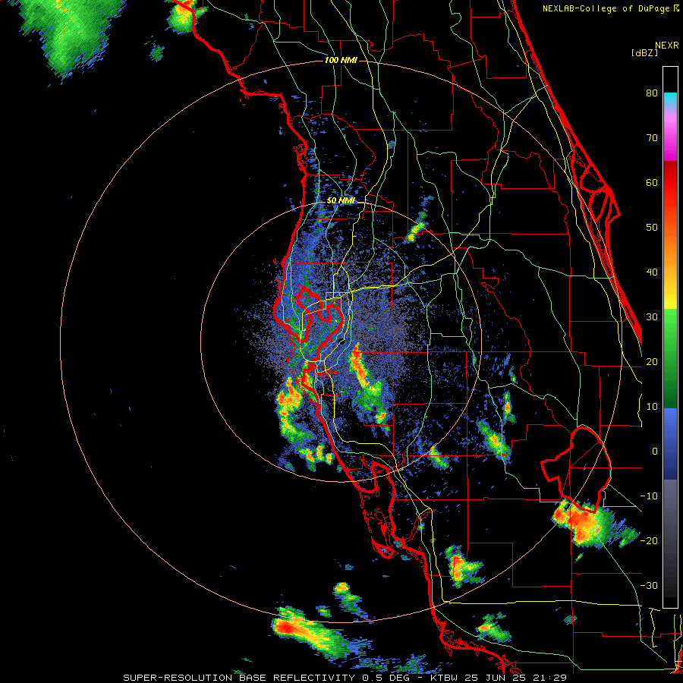The width and height of the screenshot is (683, 683).
Task: Click the "100 NMI" range ring label
Action: pyautogui.click(x=341, y=60)
